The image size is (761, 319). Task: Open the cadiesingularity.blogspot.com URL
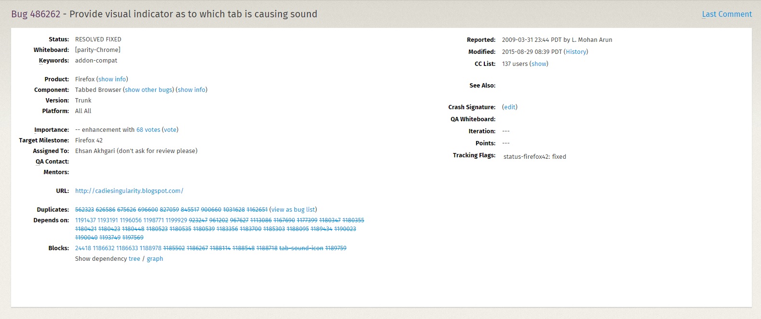click(x=129, y=191)
